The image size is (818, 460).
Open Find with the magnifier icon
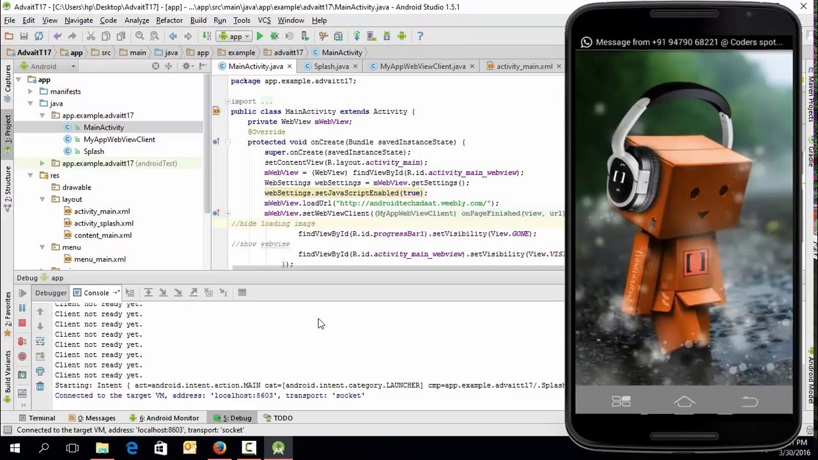coord(139,36)
